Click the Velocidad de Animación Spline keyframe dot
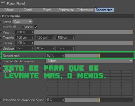Screen dimensions: 135x106 point(1,100)
